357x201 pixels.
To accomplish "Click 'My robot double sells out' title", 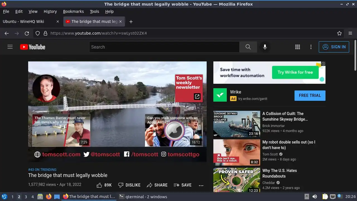I will point(289,145).
